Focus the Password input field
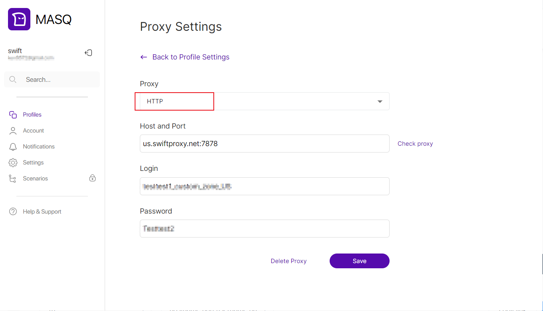Screen dimensions: 543x311 click(265, 229)
